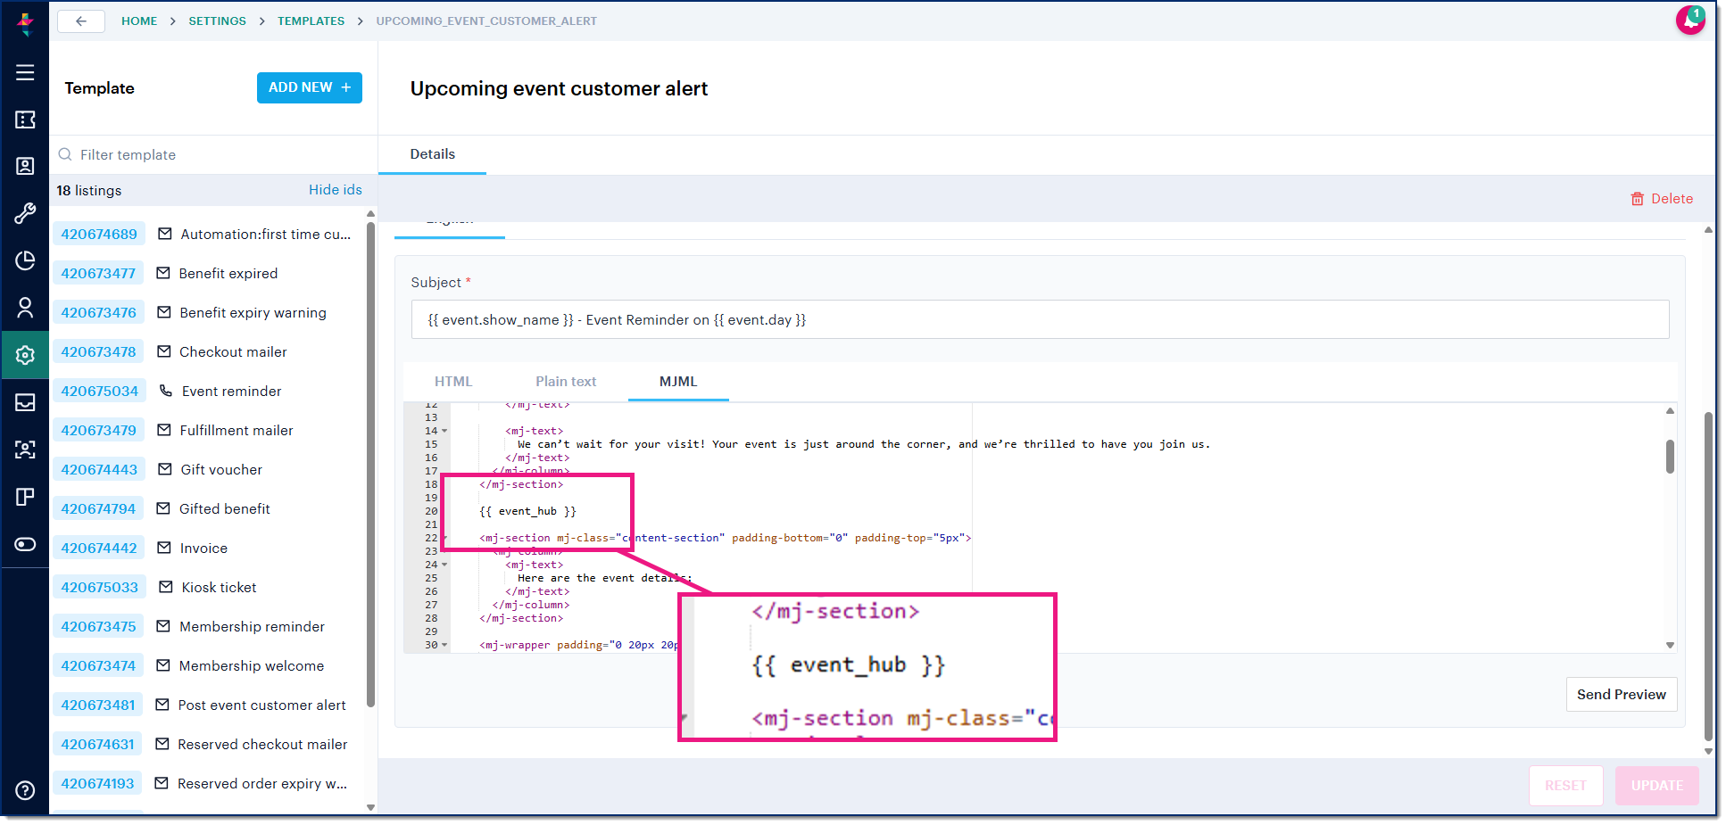
Task: Click code editor scroll-down arrow
Action: 1670,645
